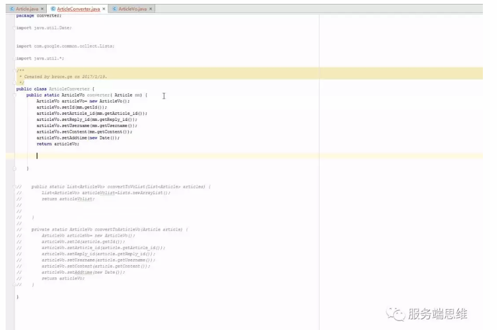Click the setUsername(mm.getUsername()) line

point(87,125)
